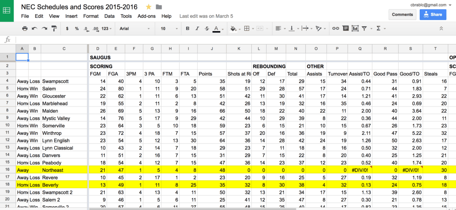Select the Paint format tool
Screen dimensions: 456x210
(54, 29)
